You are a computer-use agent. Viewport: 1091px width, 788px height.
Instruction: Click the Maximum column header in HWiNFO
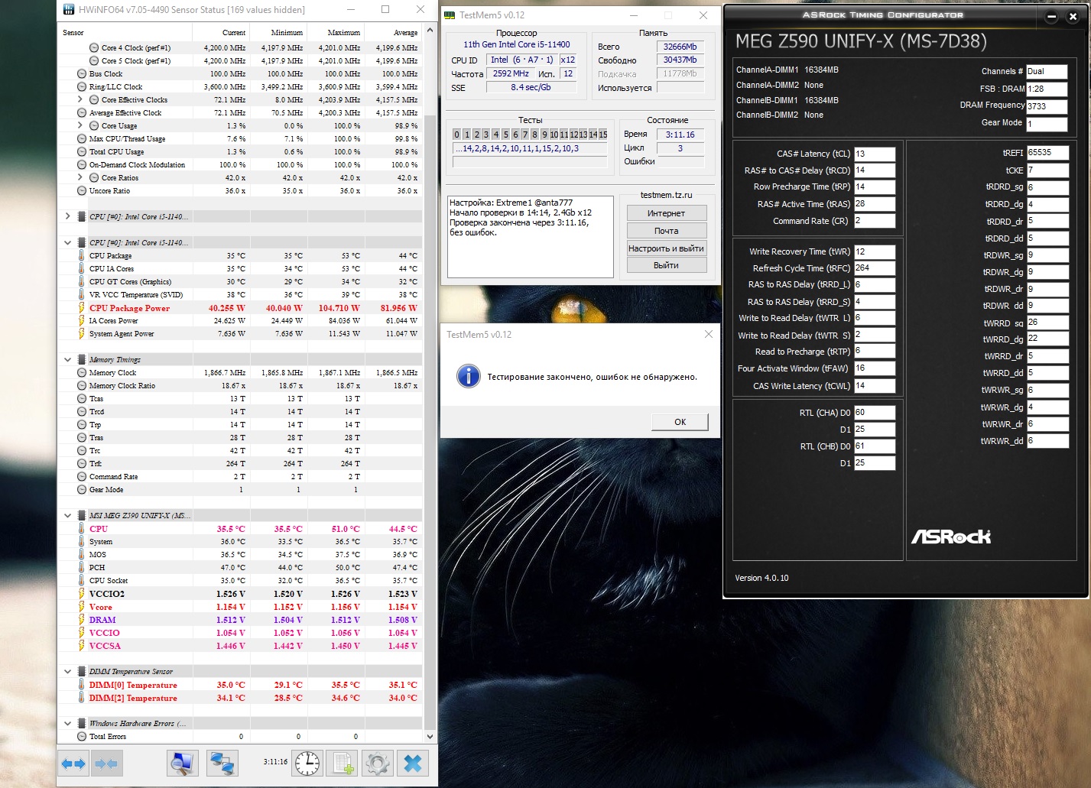344,33
